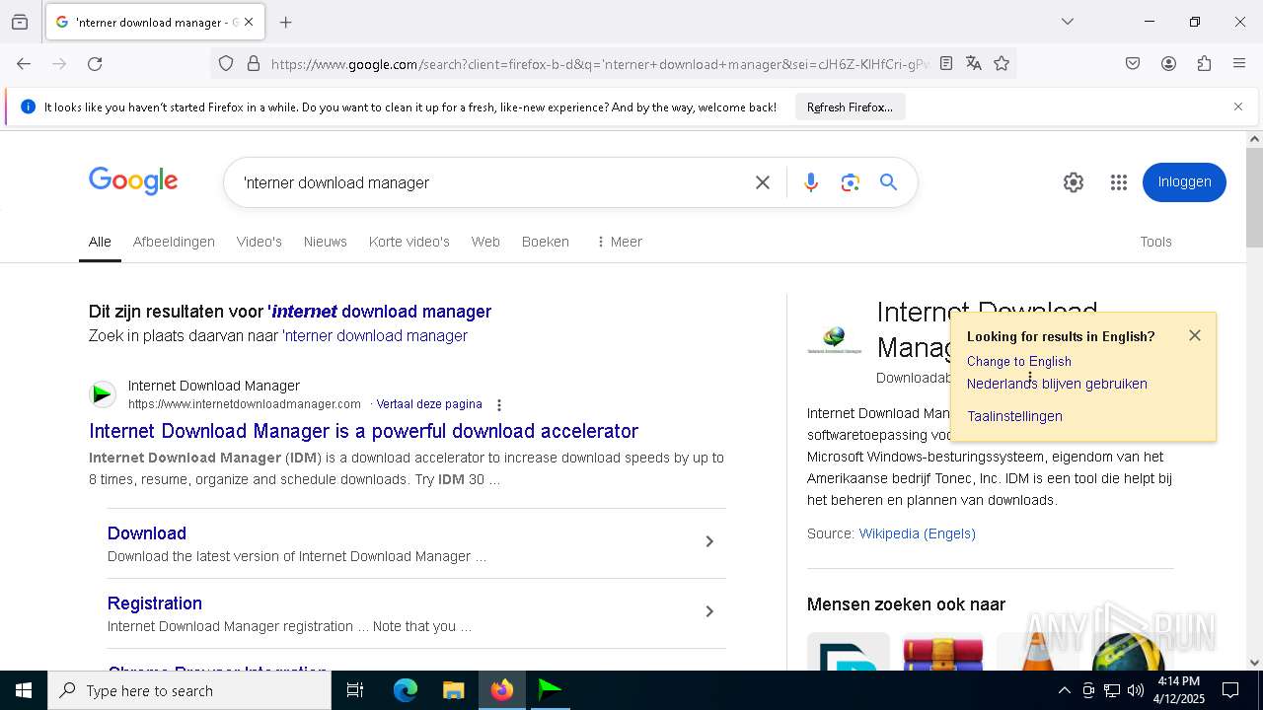The width and height of the screenshot is (1263, 710).
Task: Click Refresh Firefox button
Action: point(850,107)
